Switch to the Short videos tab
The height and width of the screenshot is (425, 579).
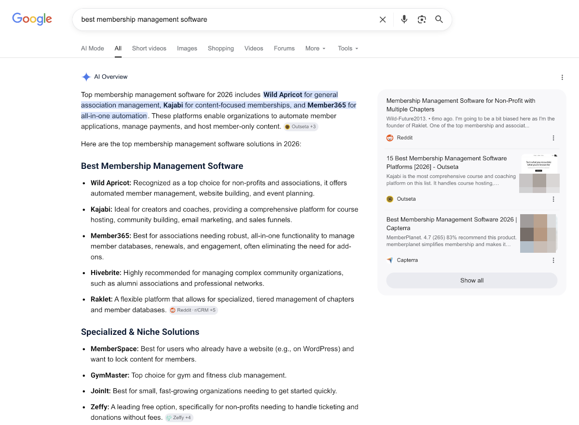[x=149, y=48]
